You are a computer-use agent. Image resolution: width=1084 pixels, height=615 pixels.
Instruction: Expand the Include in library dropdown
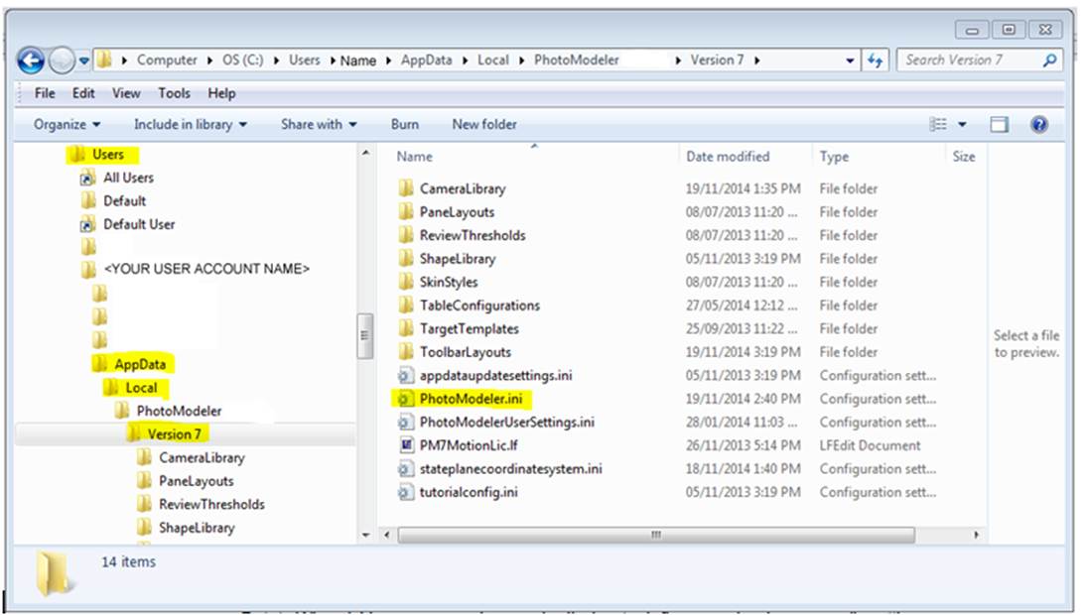click(x=190, y=125)
